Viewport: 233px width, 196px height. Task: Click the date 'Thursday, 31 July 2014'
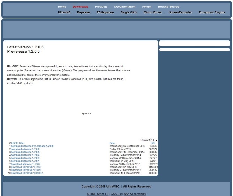pyautogui.click(x=122, y=161)
